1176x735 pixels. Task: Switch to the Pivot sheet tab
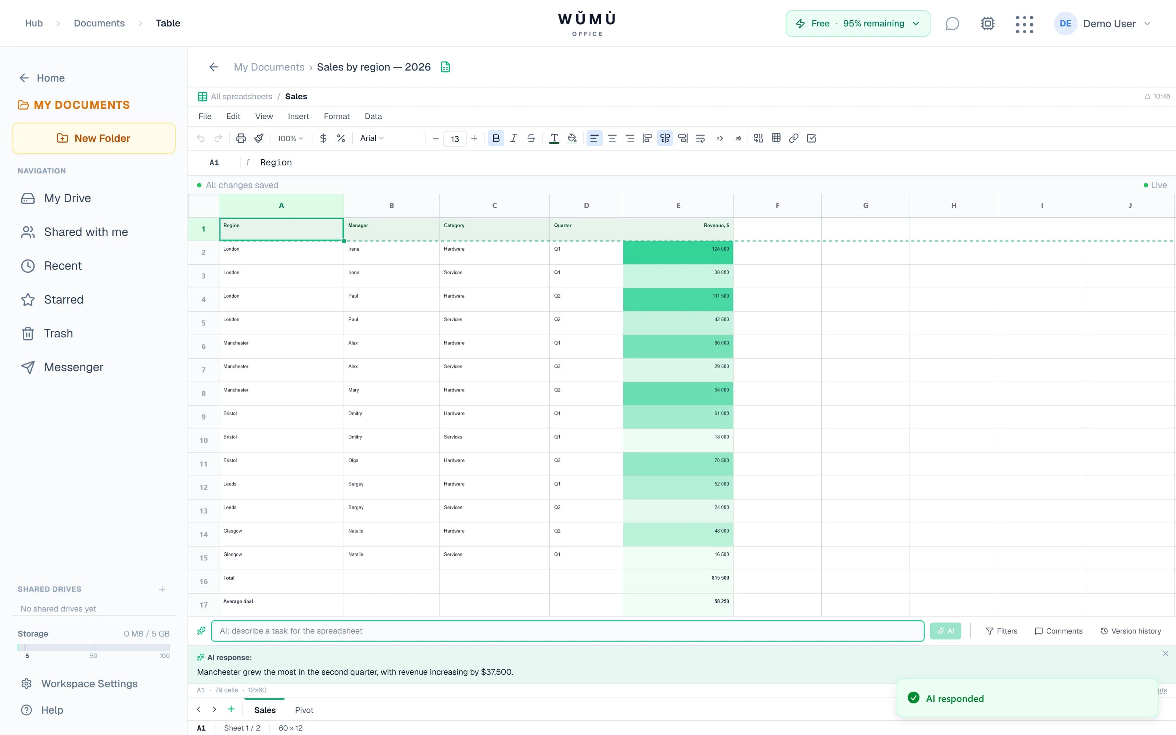[x=304, y=710]
